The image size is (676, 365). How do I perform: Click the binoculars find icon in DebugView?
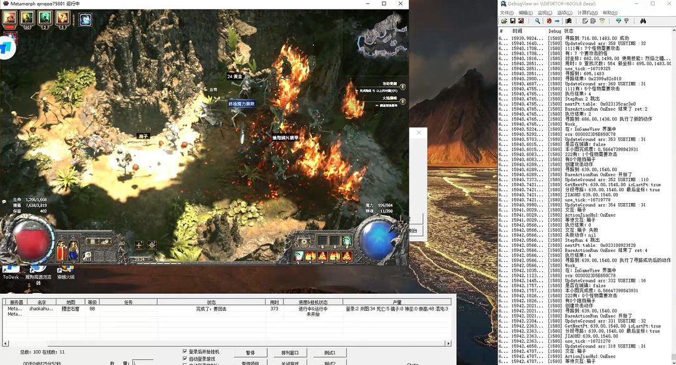pyautogui.click(x=643, y=21)
